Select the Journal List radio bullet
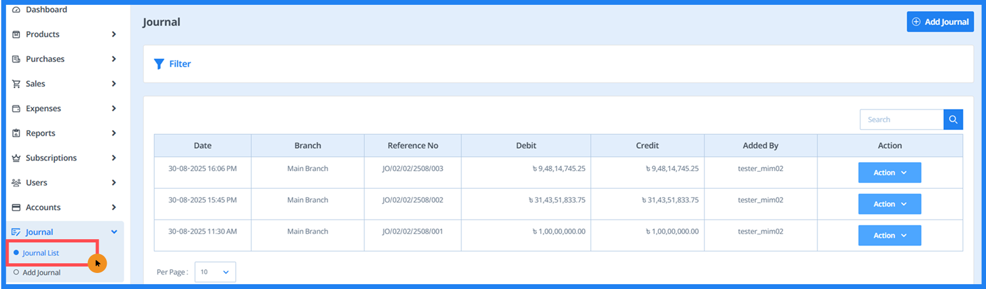Image resolution: width=986 pixels, height=289 pixels. click(x=16, y=253)
